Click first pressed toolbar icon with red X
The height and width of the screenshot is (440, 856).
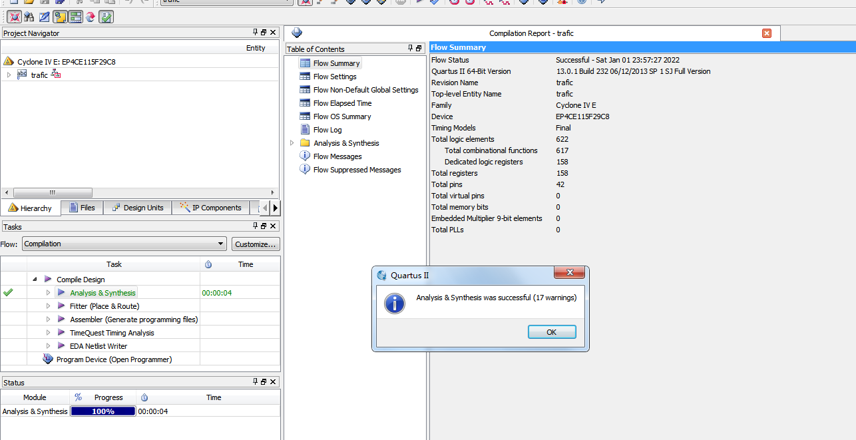click(x=13, y=17)
